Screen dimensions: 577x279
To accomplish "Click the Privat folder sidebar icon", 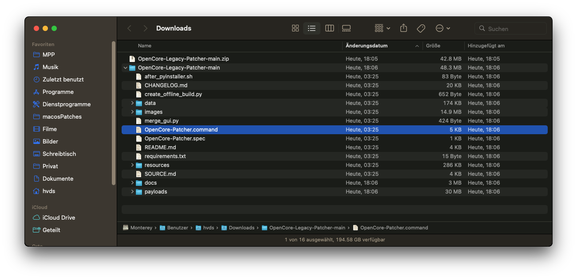I will [36, 166].
